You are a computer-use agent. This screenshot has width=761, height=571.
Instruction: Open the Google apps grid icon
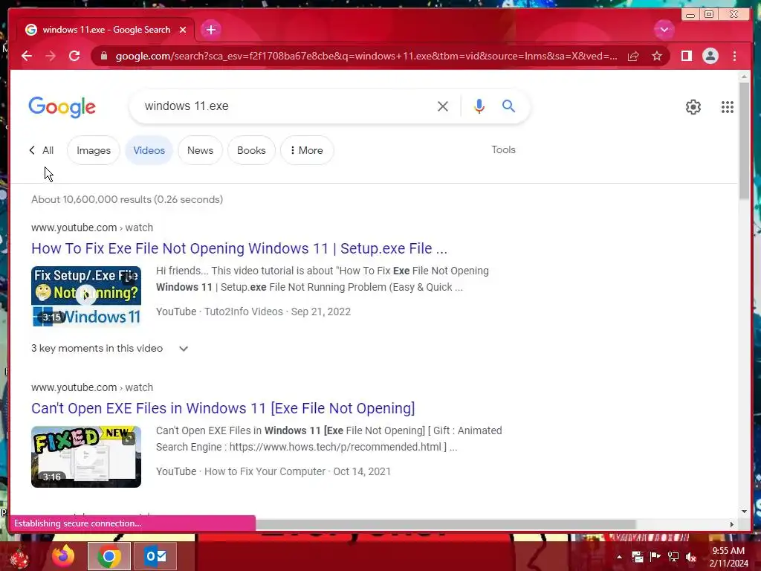727,107
